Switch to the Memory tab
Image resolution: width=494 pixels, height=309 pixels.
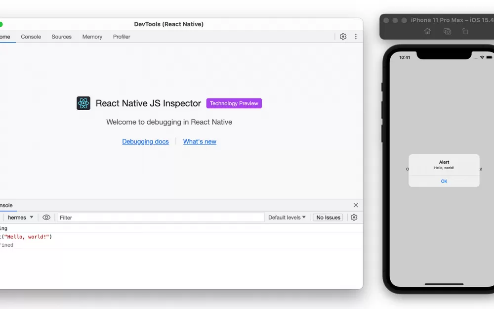pyautogui.click(x=92, y=37)
